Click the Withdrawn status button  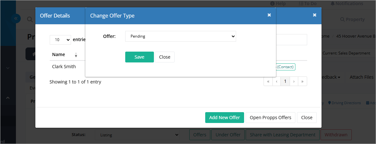336,135
